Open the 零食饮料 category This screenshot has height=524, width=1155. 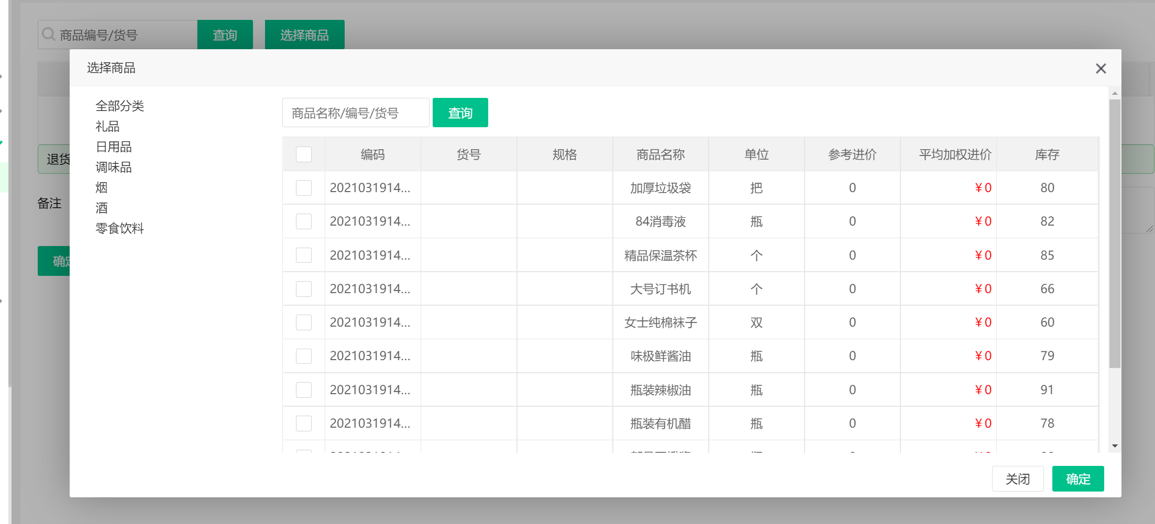[x=120, y=228]
